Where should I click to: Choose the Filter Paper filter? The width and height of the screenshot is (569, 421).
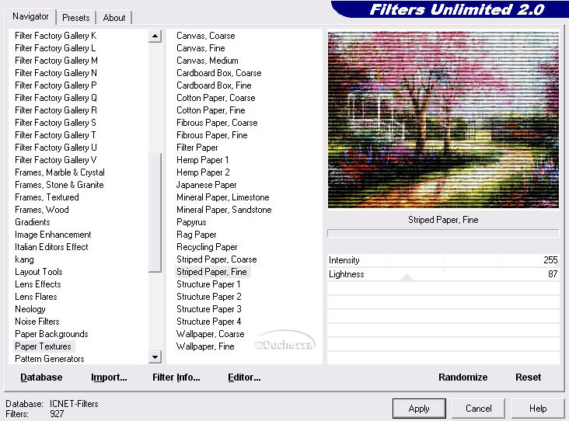(197, 148)
